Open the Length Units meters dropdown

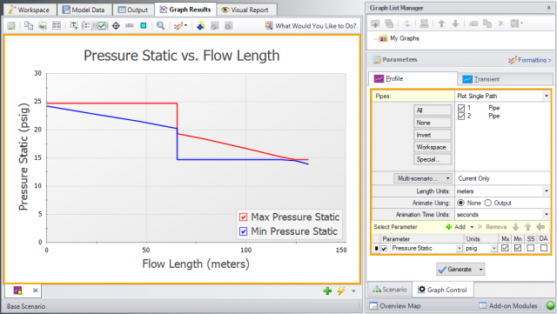click(547, 191)
